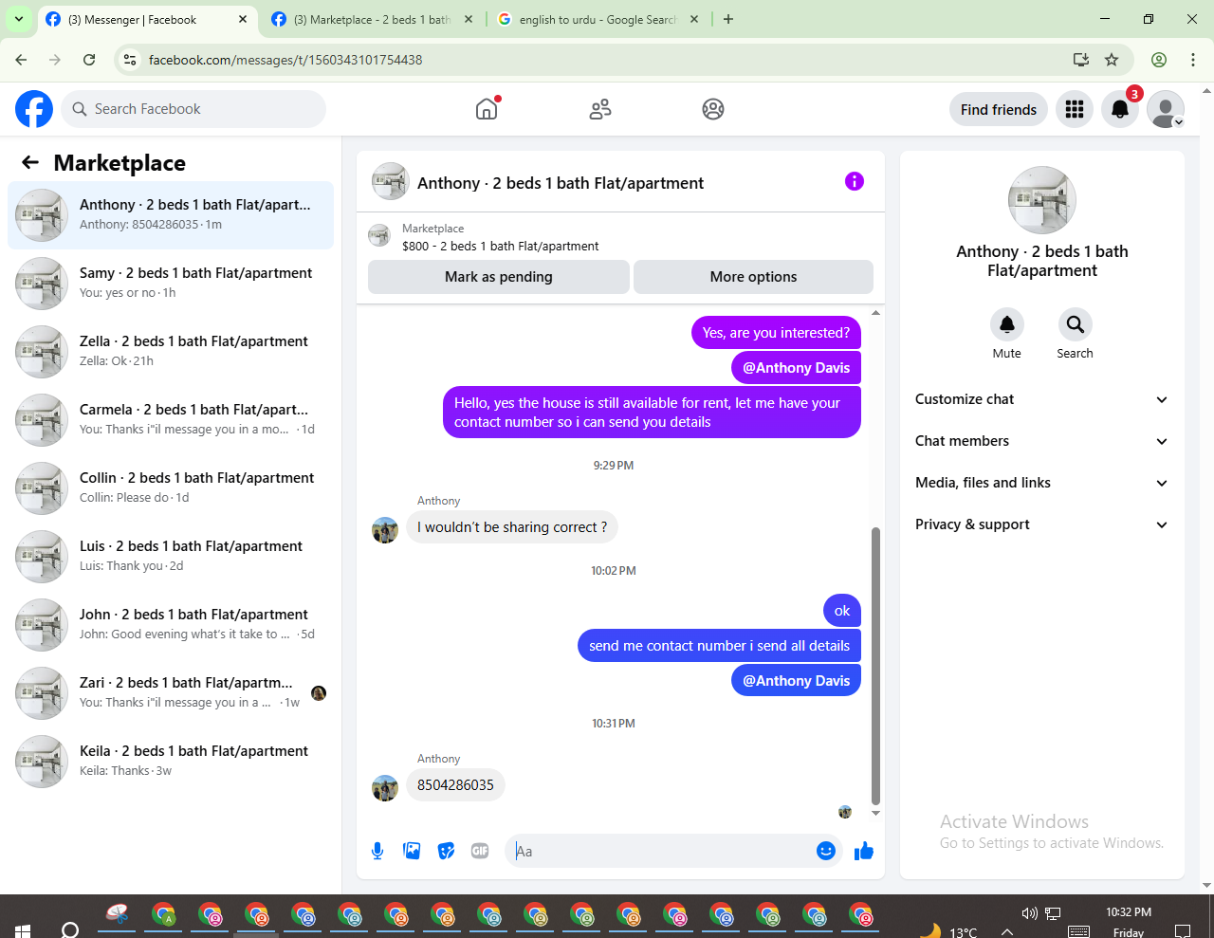Search in conversation magnifier icon
The image size is (1214, 938).
click(1075, 324)
